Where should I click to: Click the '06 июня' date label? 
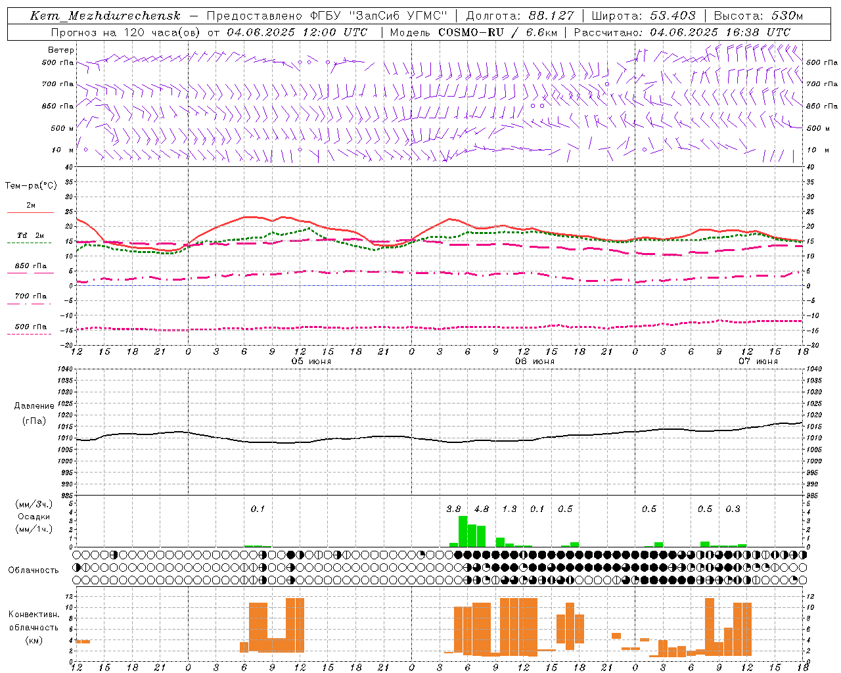(x=534, y=361)
